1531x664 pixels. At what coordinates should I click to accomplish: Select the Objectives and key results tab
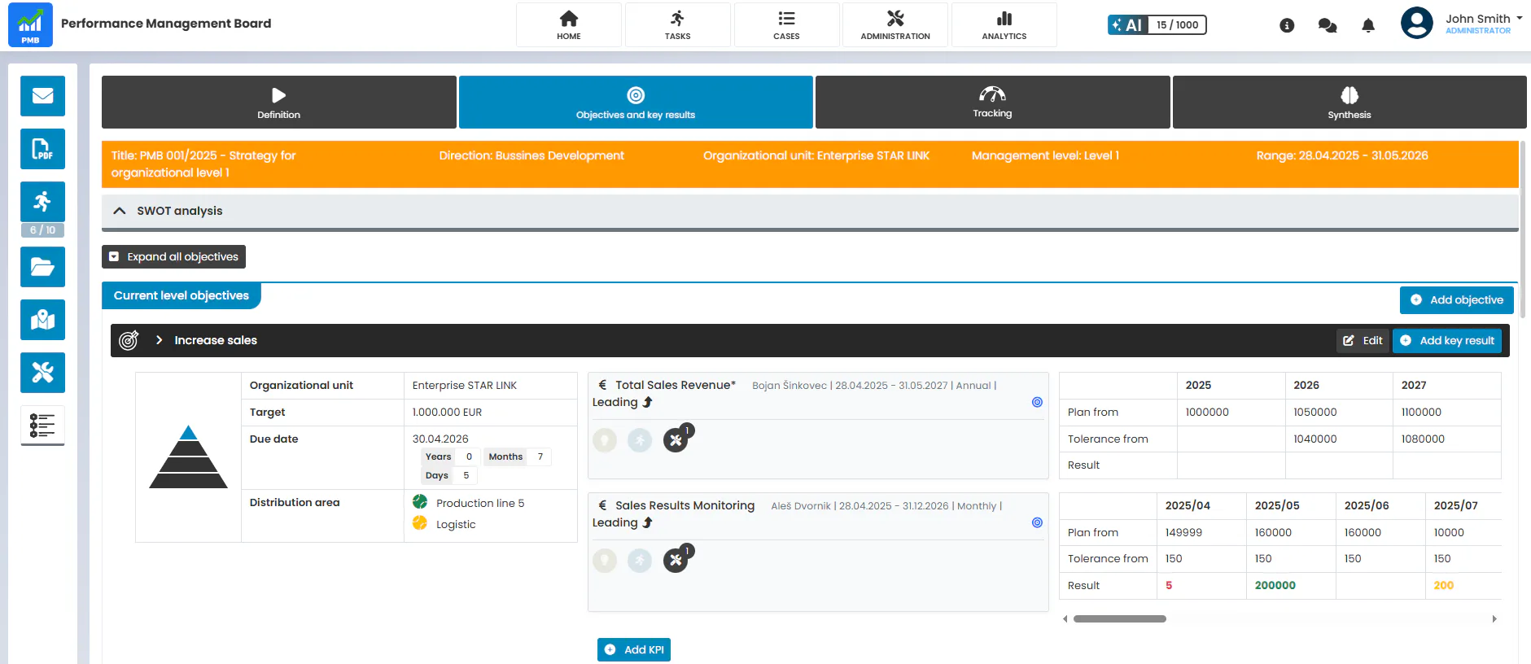coord(636,102)
